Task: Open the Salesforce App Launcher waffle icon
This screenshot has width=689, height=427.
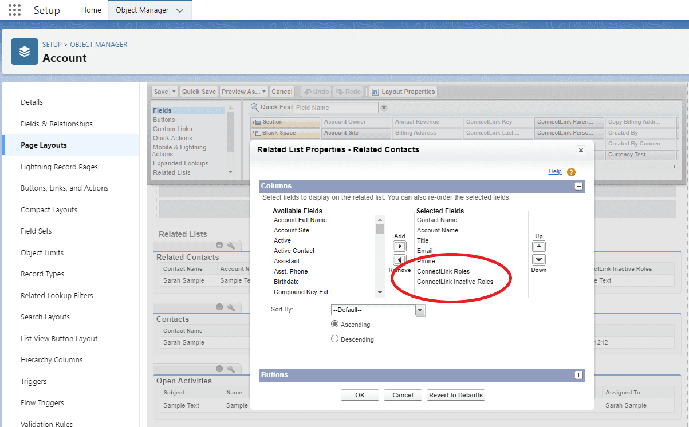Action: click(14, 9)
